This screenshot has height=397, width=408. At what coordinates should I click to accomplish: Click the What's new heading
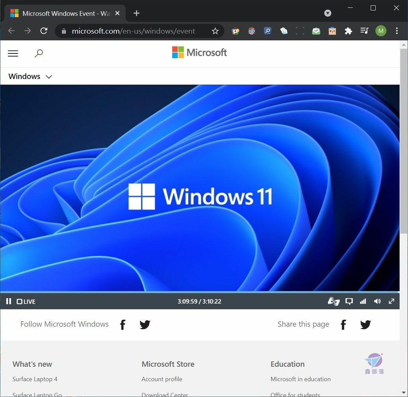[32, 364]
